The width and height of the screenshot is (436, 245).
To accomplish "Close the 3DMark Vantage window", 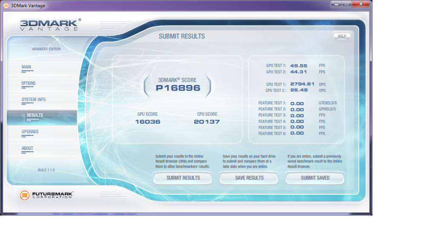I will 361,4.
